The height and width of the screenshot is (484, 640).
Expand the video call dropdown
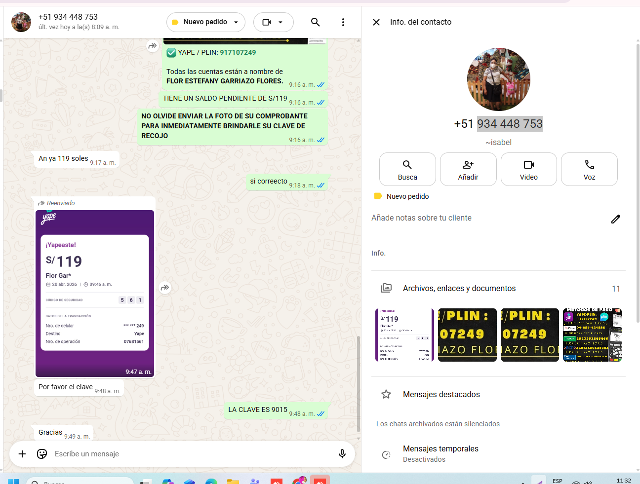280,22
